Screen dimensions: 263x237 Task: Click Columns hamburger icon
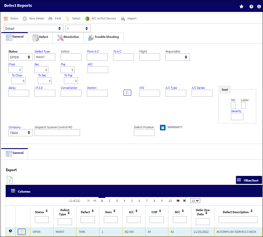(13, 191)
